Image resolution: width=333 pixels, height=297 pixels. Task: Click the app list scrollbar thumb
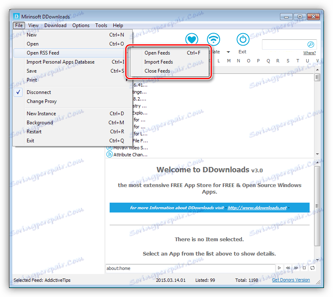(317, 77)
